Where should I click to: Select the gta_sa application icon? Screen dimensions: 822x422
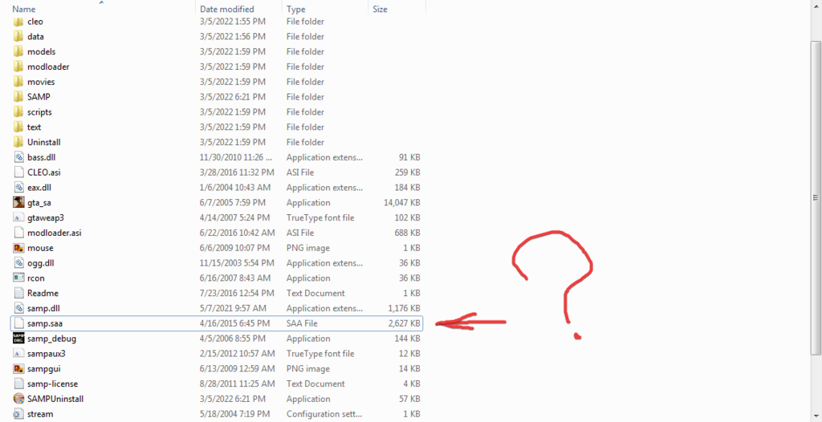(x=18, y=203)
